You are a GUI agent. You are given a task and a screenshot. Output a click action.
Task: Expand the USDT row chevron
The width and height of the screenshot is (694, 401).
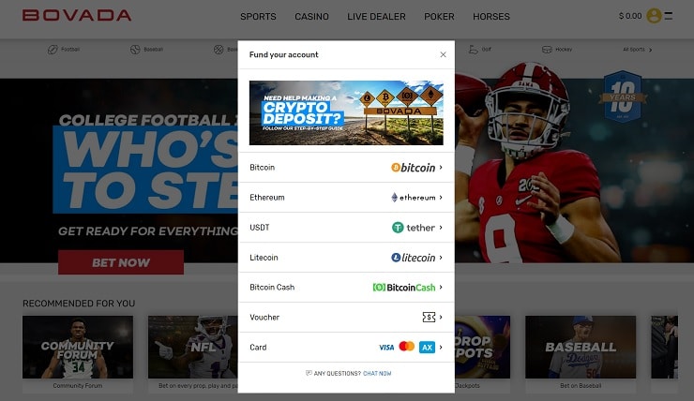click(441, 228)
